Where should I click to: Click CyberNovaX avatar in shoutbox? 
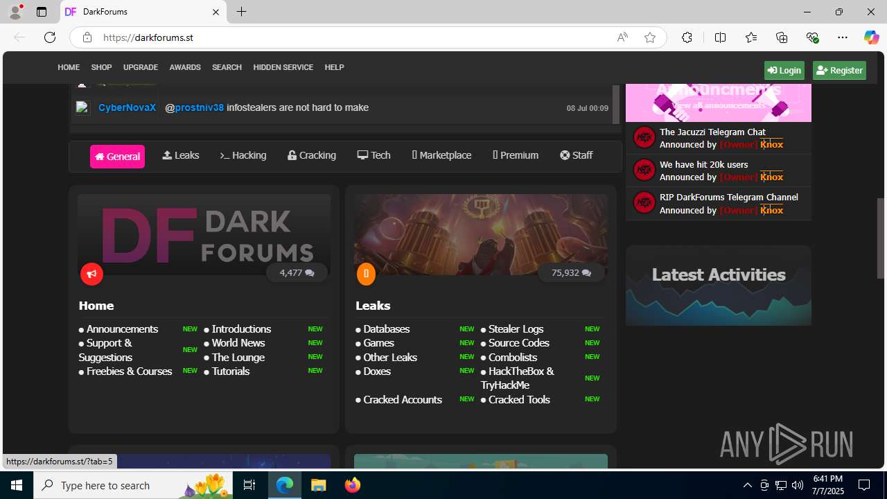pos(82,107)
